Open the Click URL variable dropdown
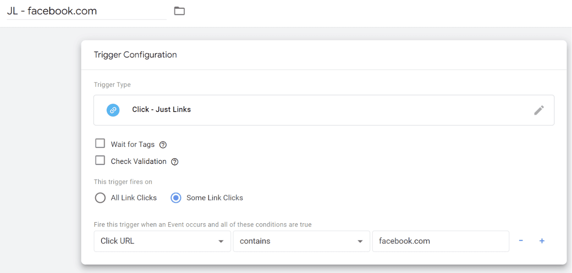Image resolution: width=572 pixels, height=273 pixels. click(162, 241)
